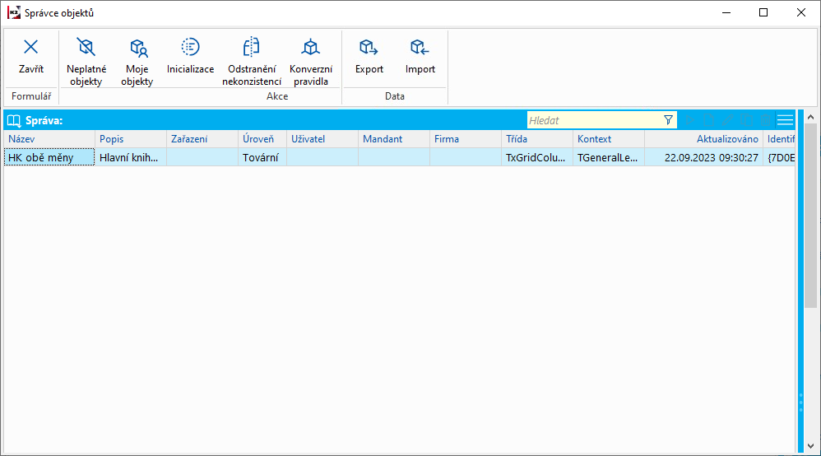Click the '{7D0E' identifier cell
This screenshot has width=821, height=456.
(x=780, y=157)
